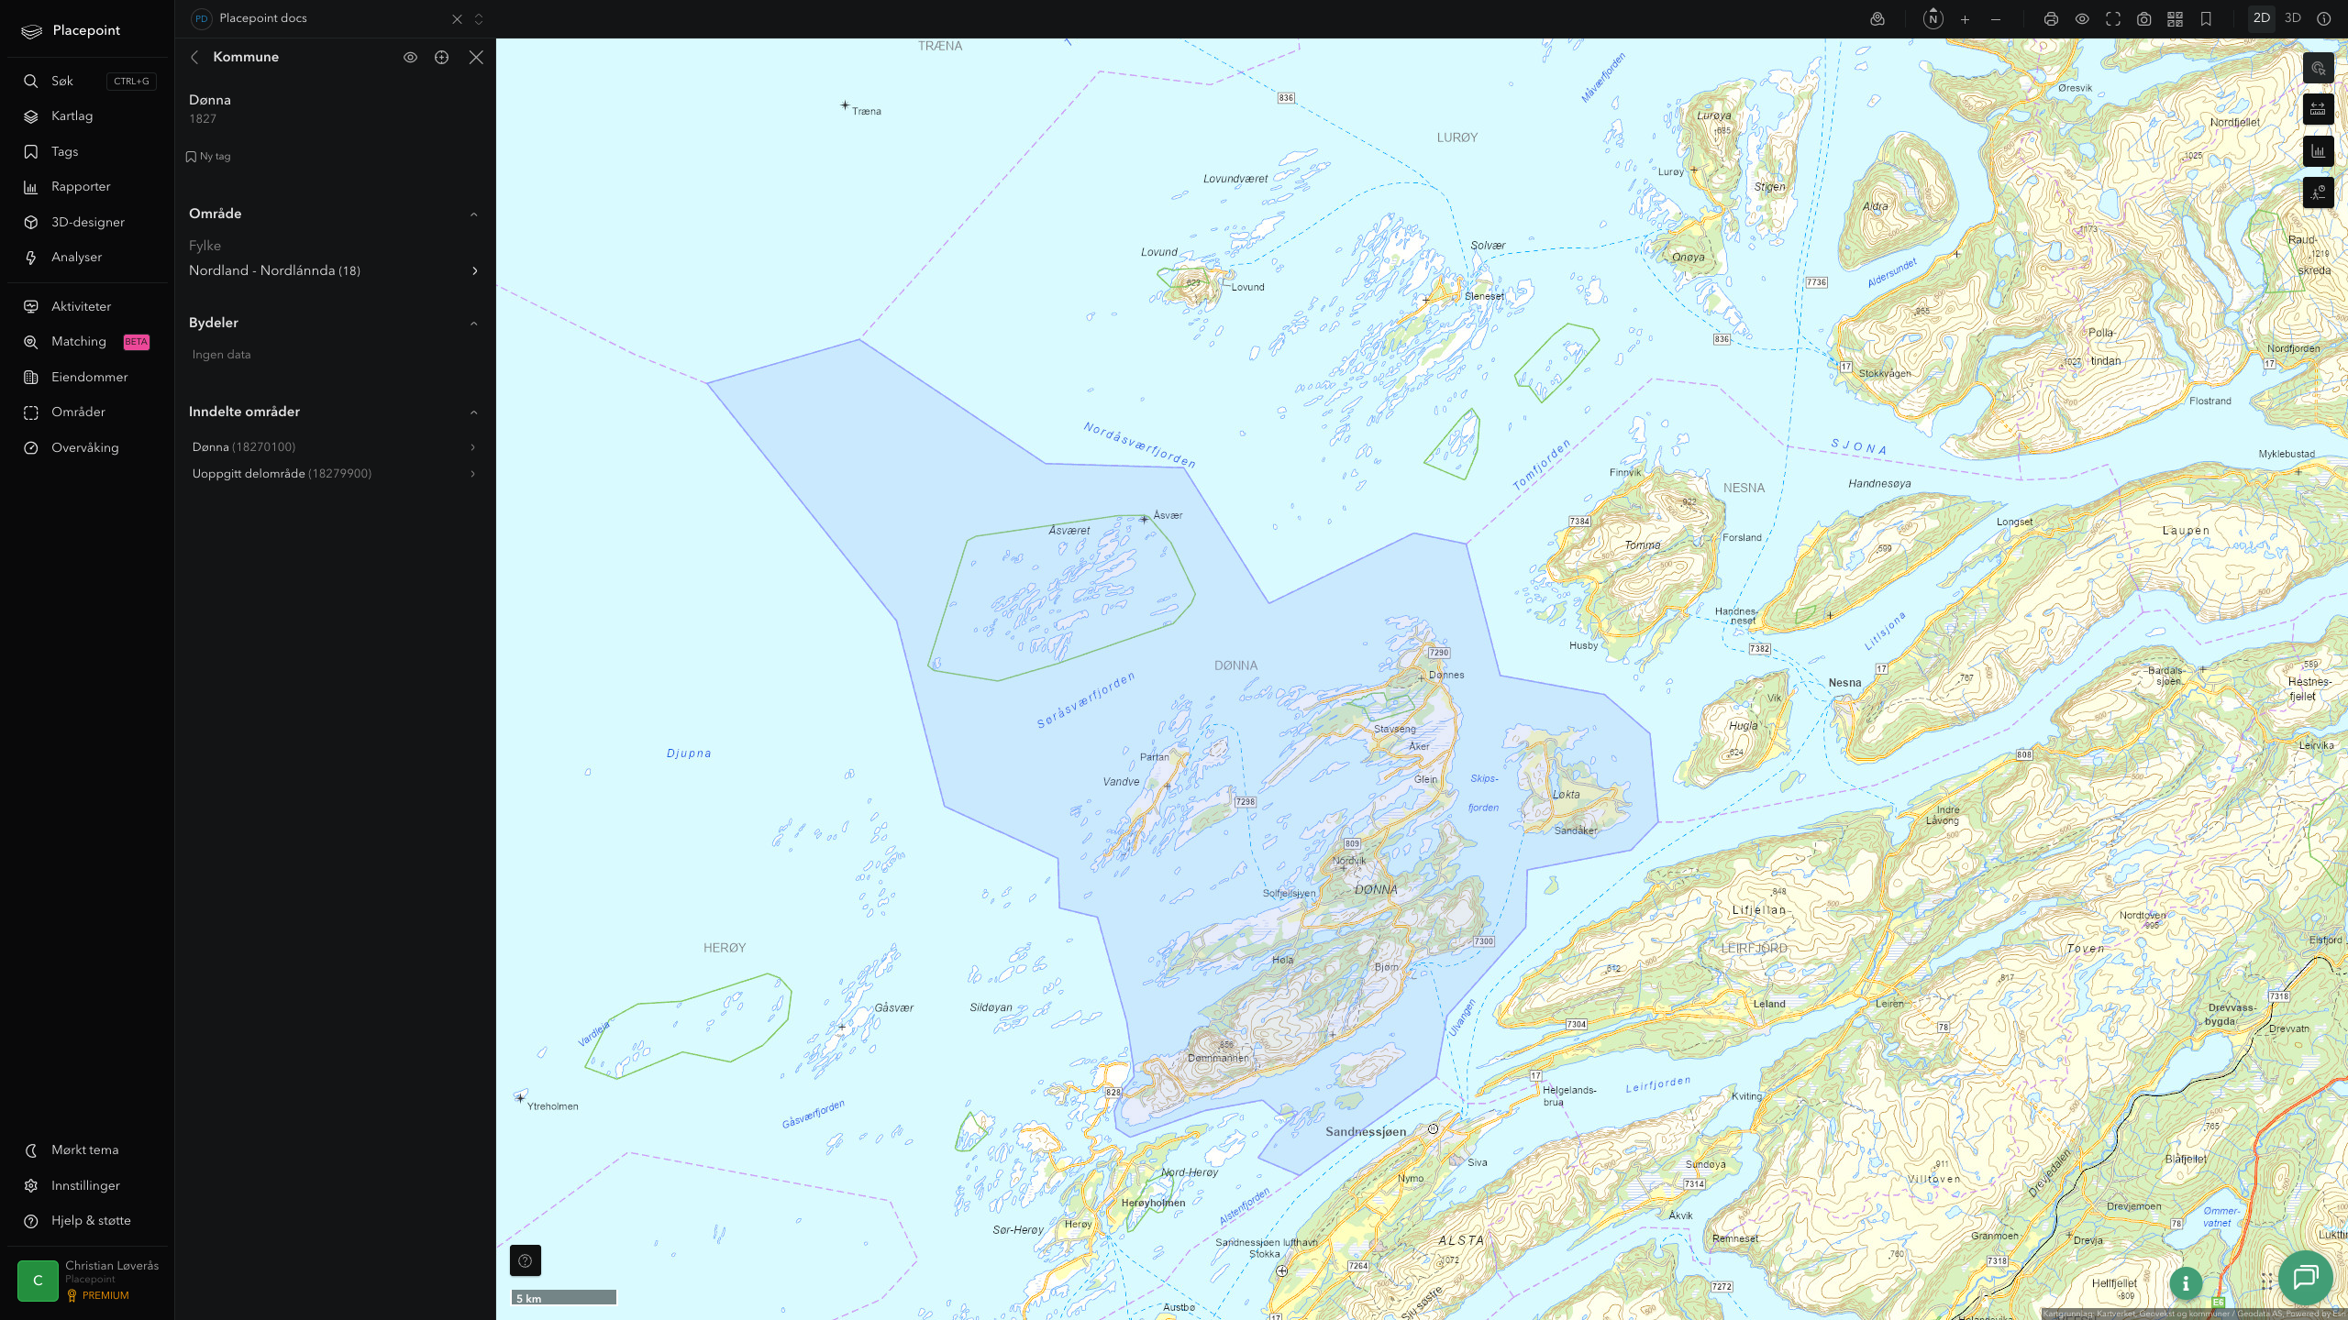Open Områder in the sidebar
This screenshot has width=2348, height=1320.
click(x=87, y=412)
